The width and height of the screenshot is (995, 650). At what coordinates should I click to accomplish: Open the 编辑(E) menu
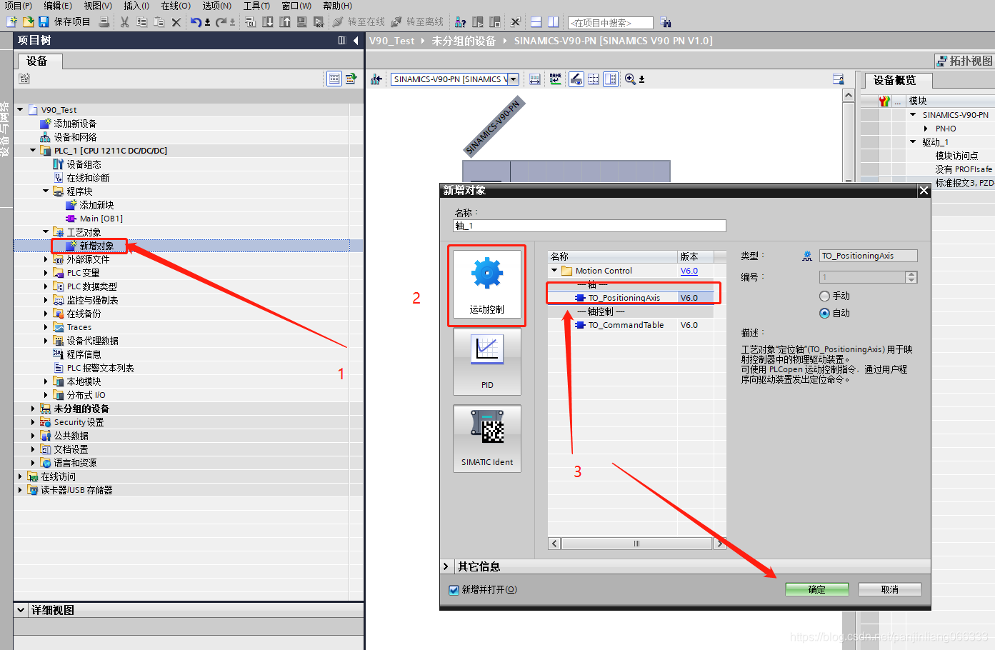pos(58,6)
